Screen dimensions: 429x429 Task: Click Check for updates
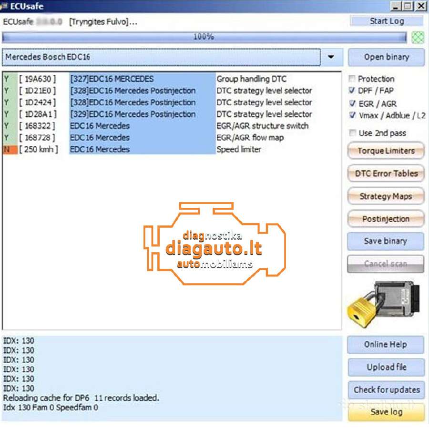(x=386, y=389)
